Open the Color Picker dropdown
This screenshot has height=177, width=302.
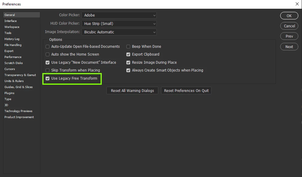pos(119,15)
